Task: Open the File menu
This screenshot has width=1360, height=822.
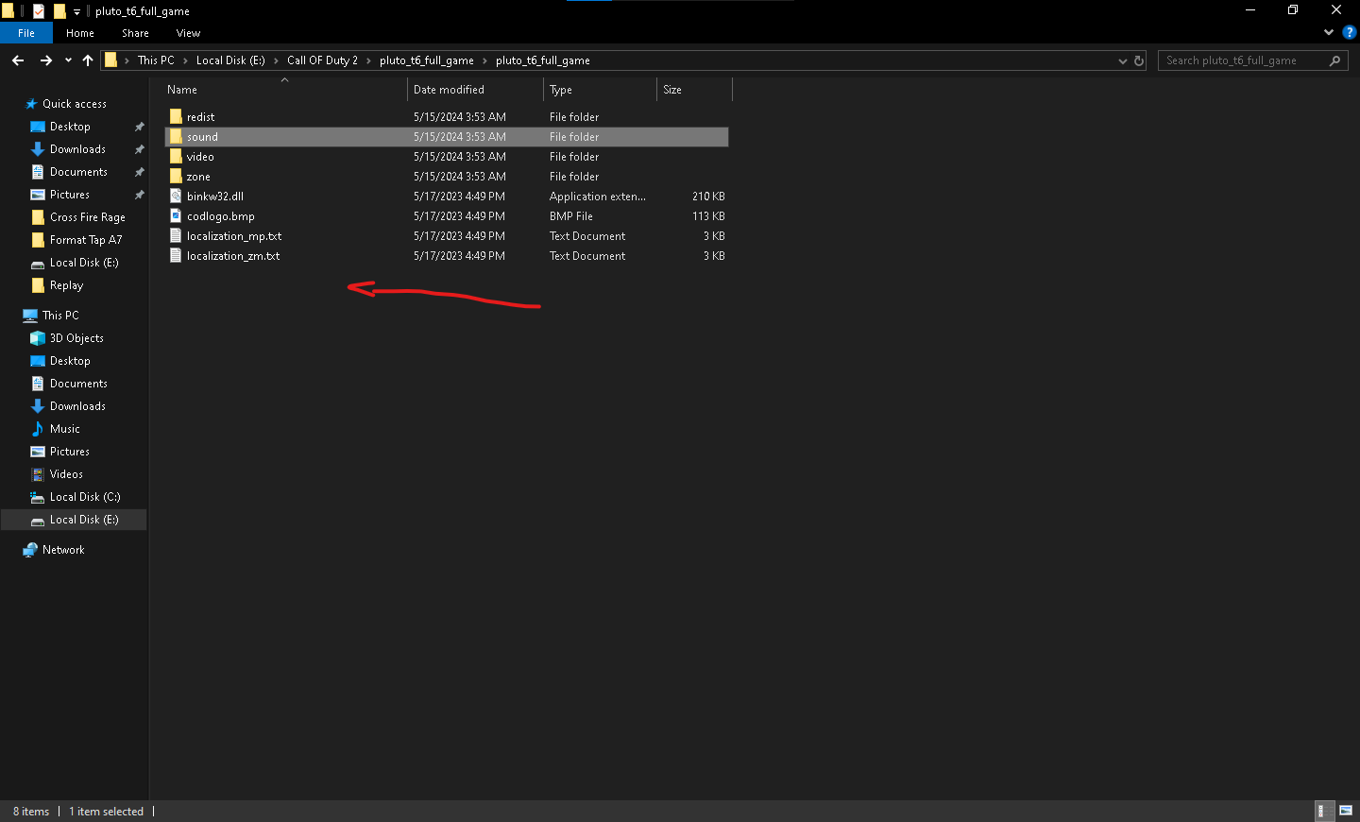Action: 26,33
